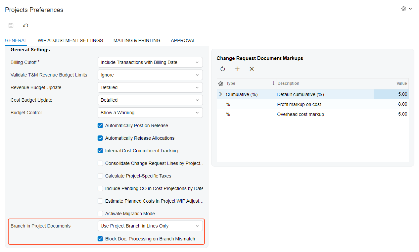
Task: Click the Projects Preferences page title
Action: (34, 10)
